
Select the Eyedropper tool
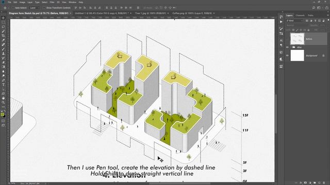click(3, 40)
